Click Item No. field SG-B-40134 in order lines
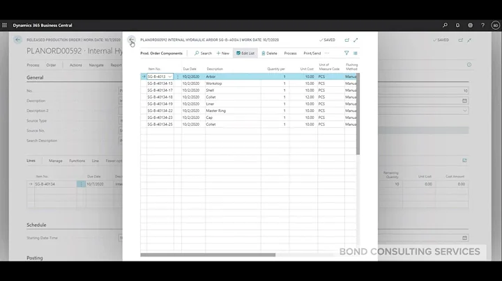 click(x=55, y=184)
